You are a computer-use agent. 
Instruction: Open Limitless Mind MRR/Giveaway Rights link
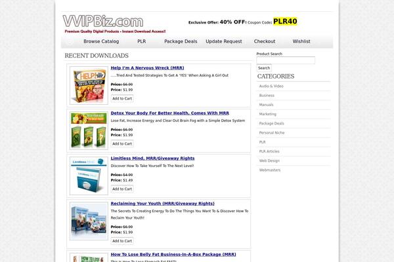coord(152,159)
